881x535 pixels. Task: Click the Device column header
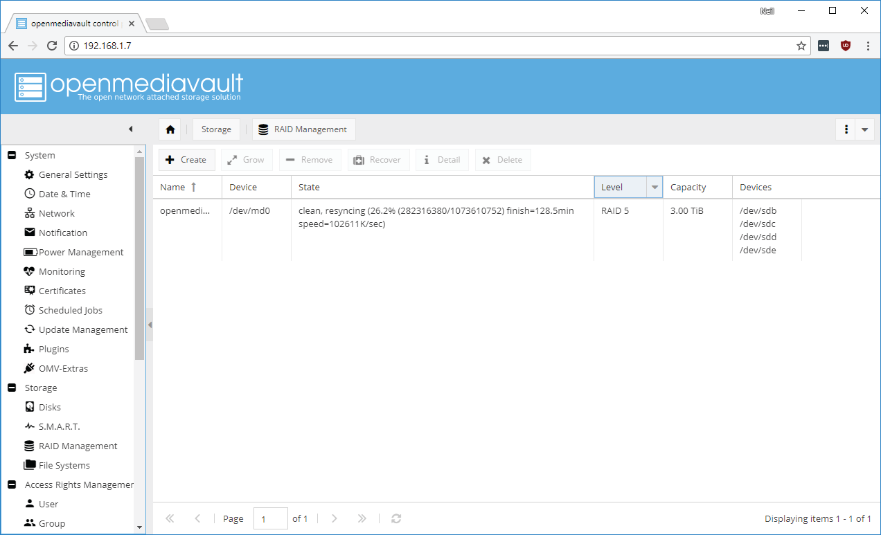256,188
